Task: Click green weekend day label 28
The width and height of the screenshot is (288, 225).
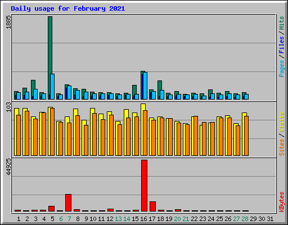Action: click(245, 219)
